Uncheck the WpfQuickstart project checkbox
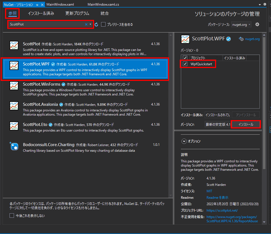Screen dimensions: 271x234 185,64
